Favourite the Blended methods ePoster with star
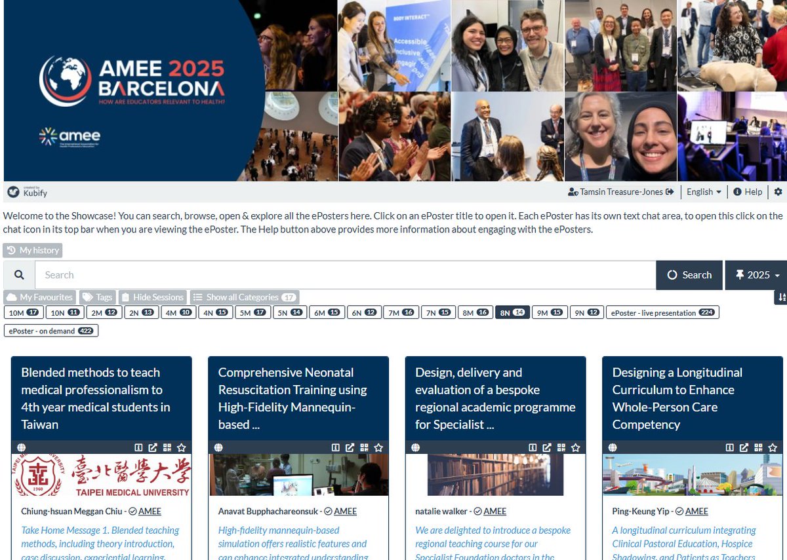This screenshot has width=787, height=560. pos(182,447)
